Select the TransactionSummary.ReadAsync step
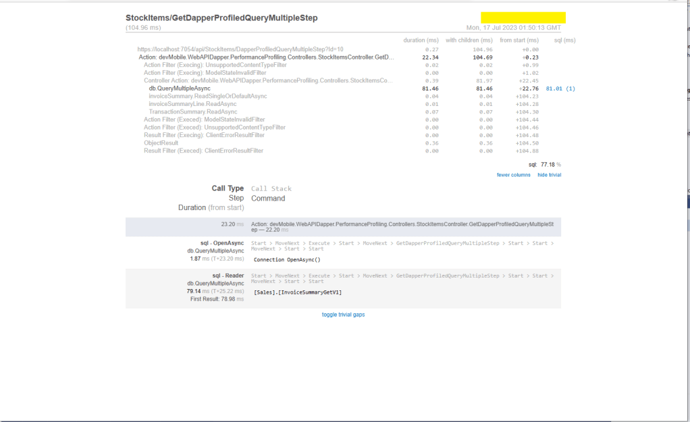Image resolution: width=690 pixels, height=422 pixels. [x=193, y=112]
